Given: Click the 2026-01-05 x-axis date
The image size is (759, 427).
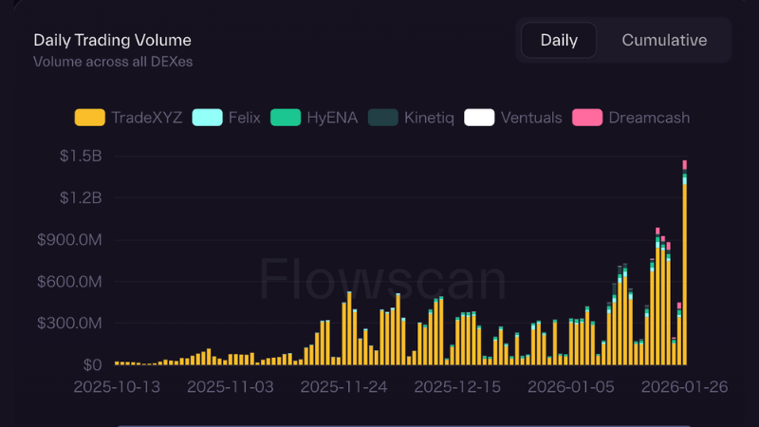Looking at the screenshot, I should (571, 387).
